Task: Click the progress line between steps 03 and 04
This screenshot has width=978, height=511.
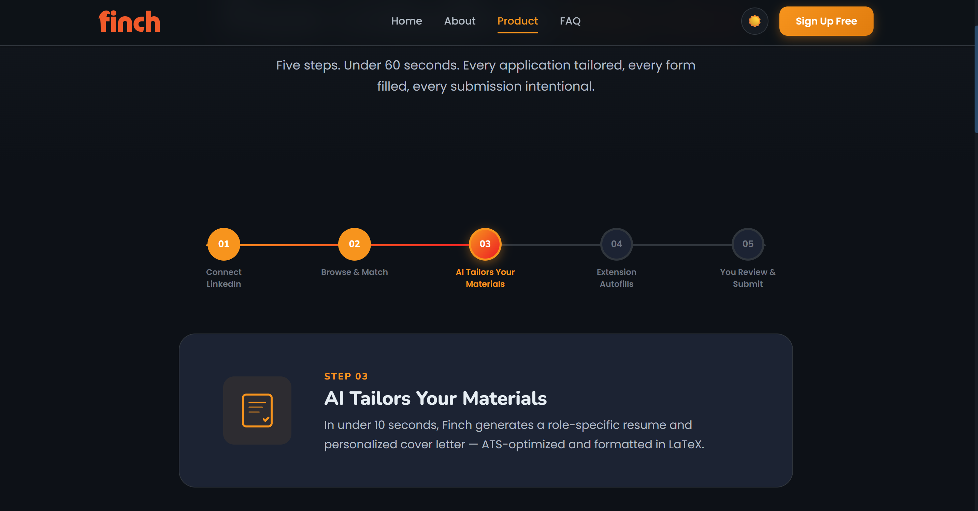Action: [x=550, y=245]
